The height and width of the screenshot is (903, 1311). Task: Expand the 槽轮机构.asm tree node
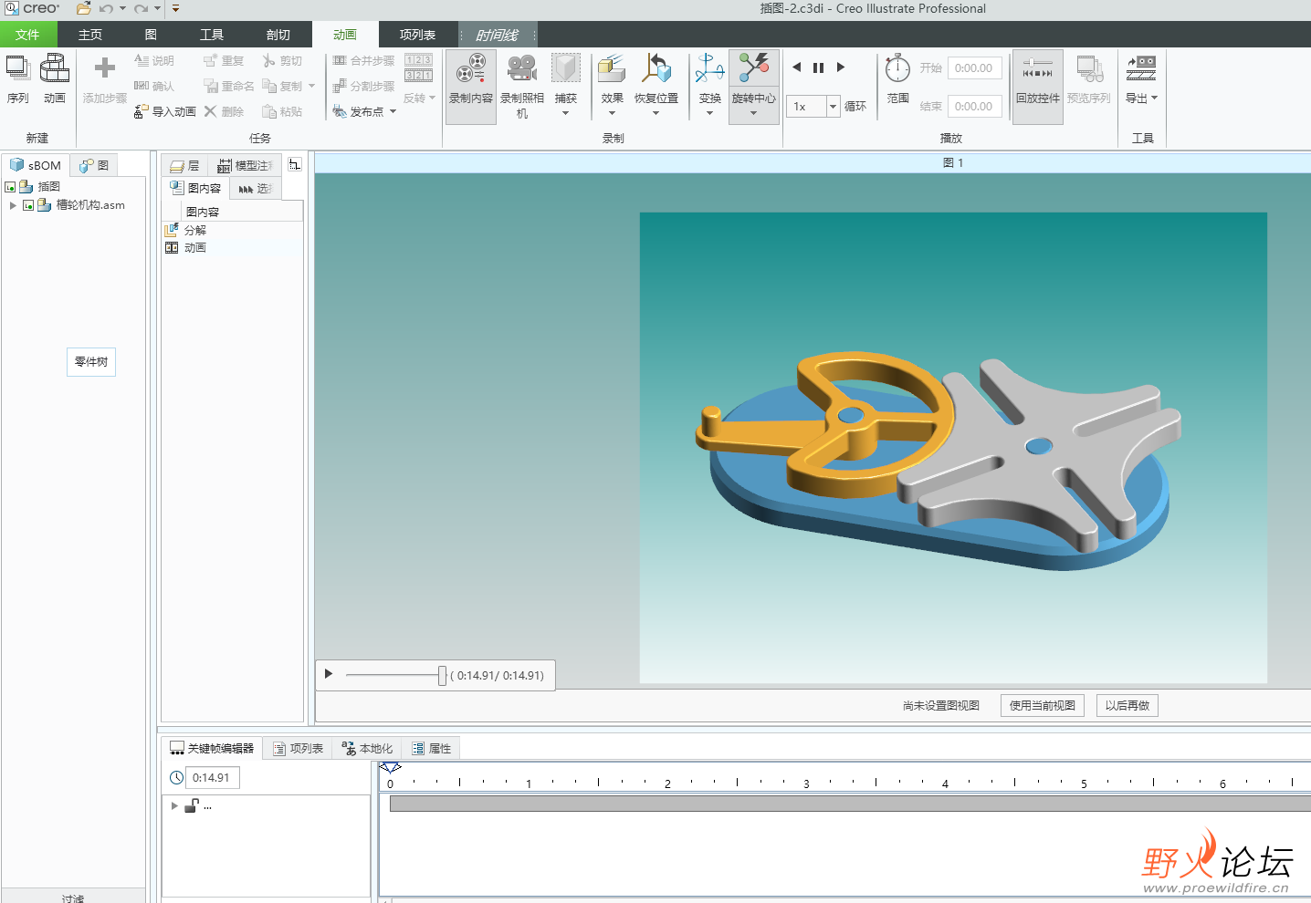[x=13, y=205]
